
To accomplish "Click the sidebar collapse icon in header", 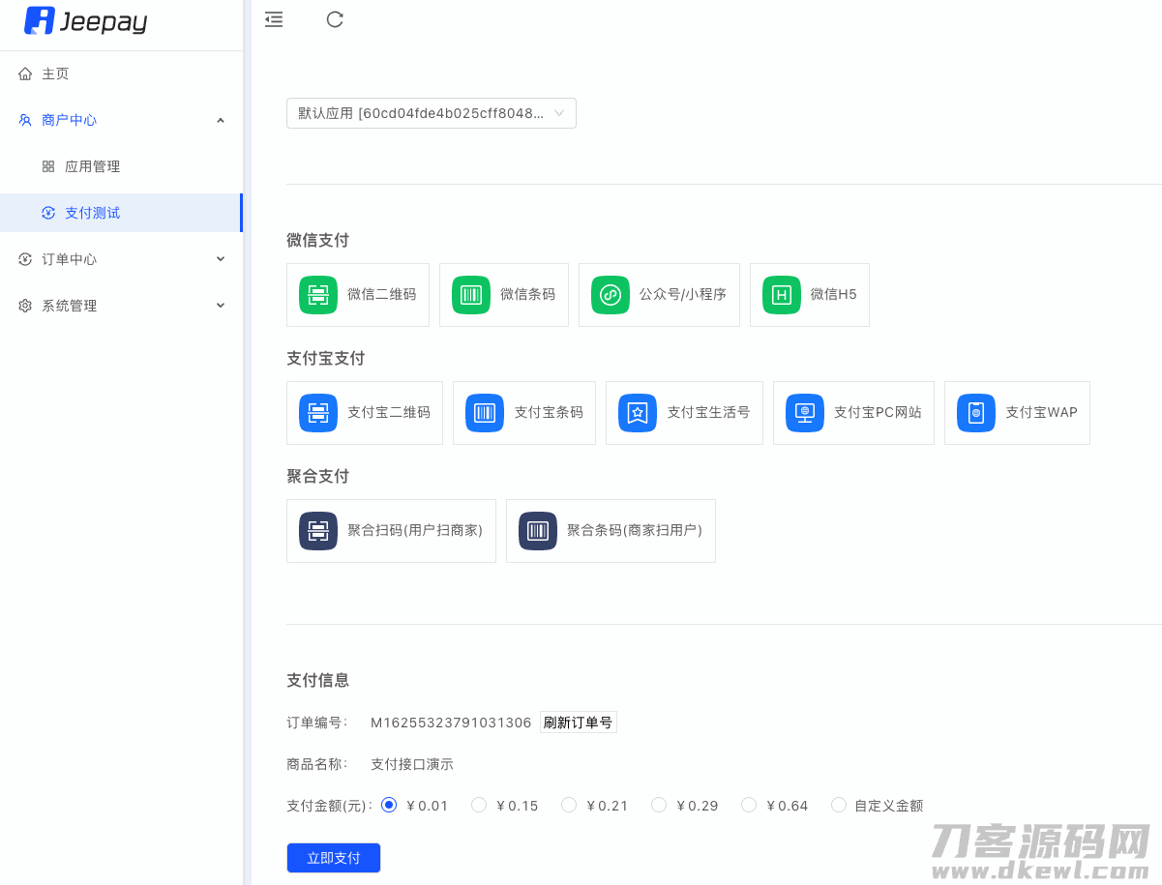I will [274, 19].
